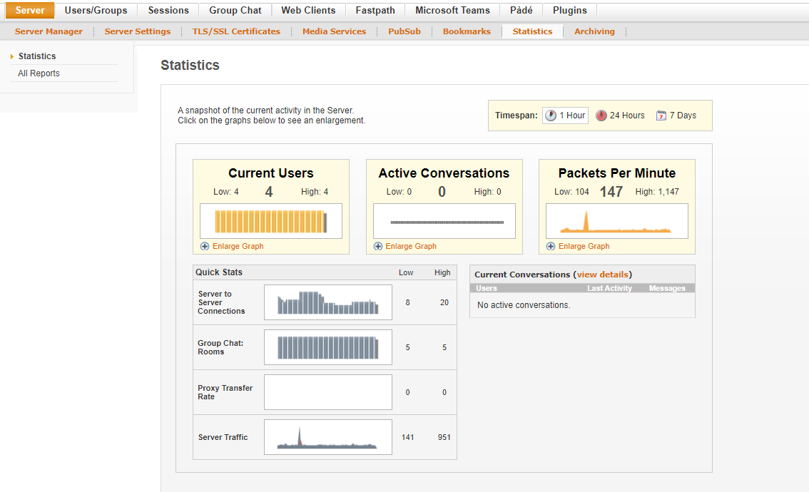This screenshot has width=809, height=492.
Task: Click the enlarge icon under Active Conversations graph
Action: [x=378, y=246]
